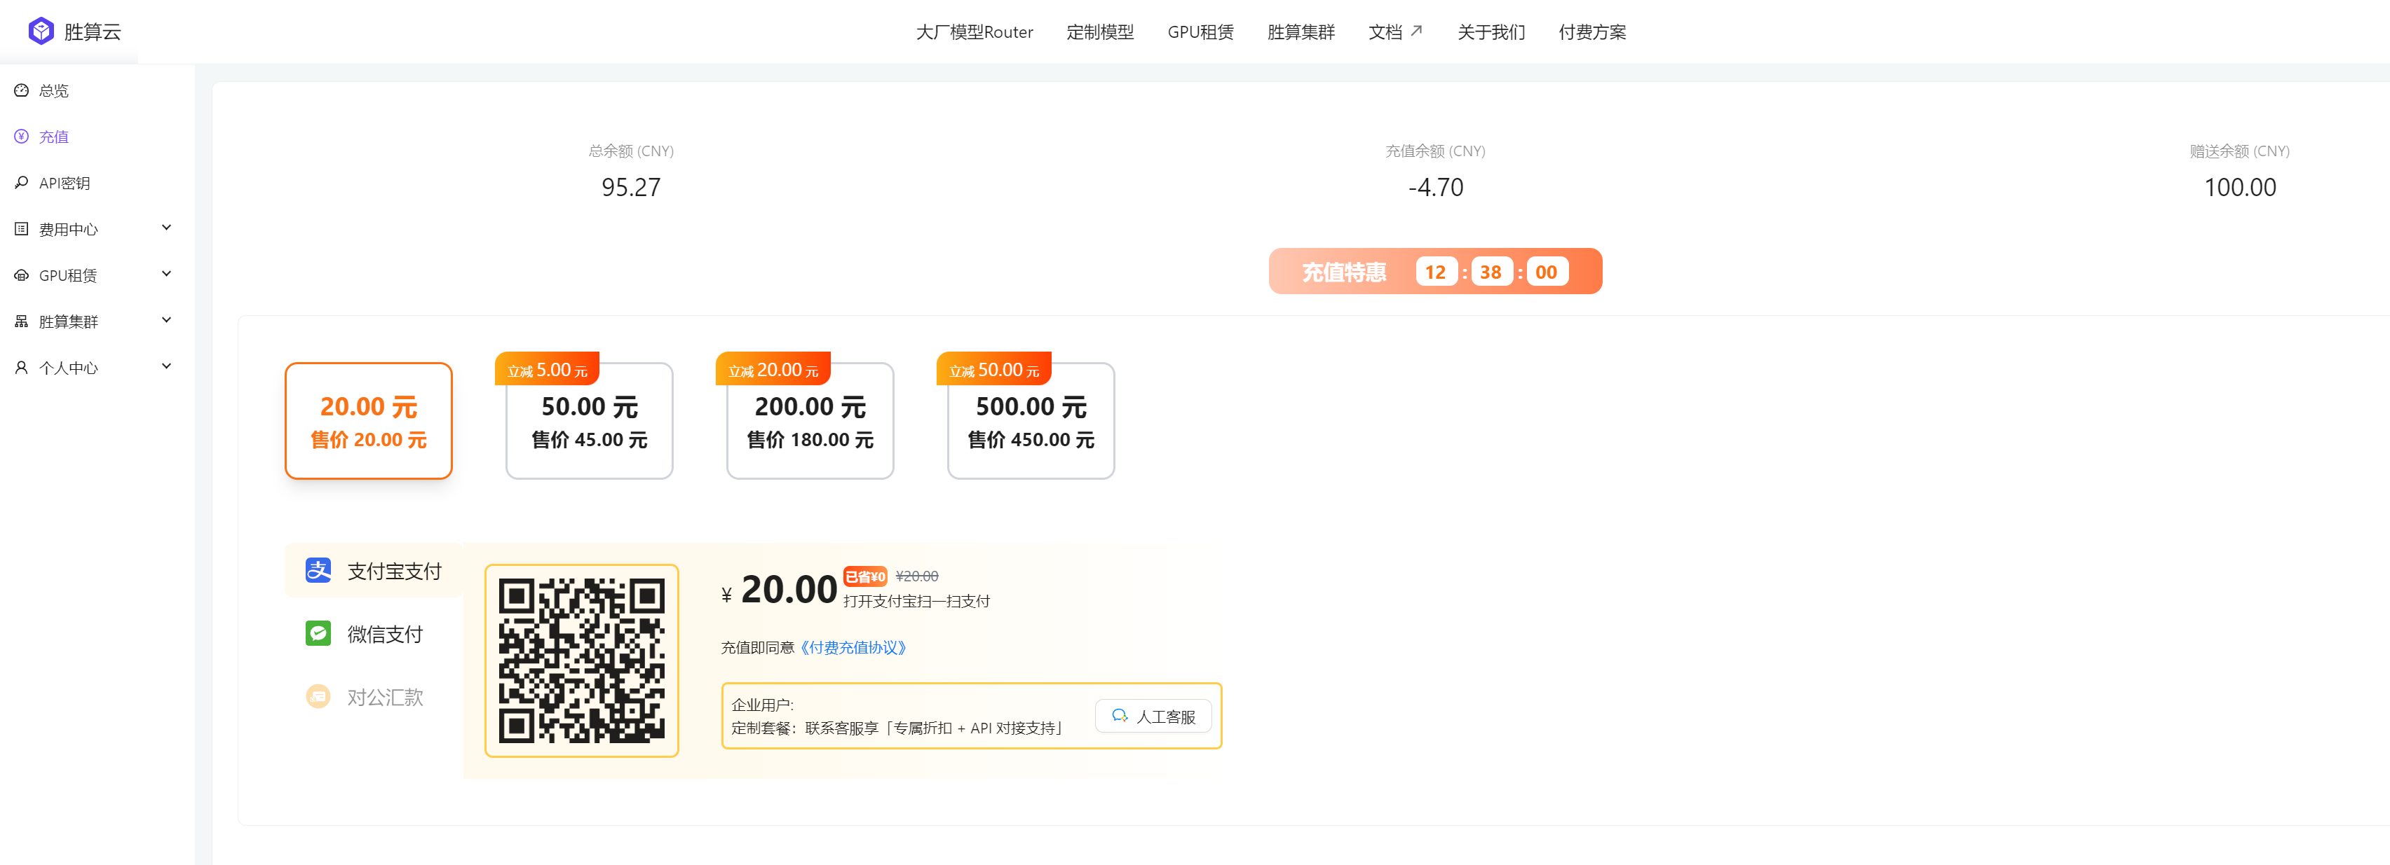Click the 总览 dashboard icon

21,90
